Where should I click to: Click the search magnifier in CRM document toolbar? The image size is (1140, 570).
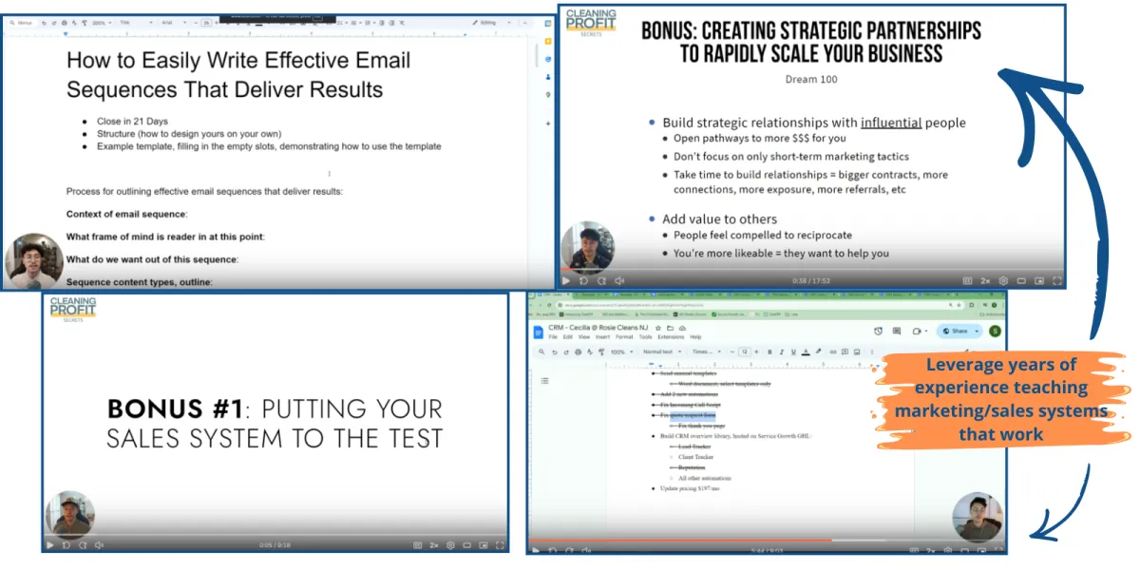pos(541,351)
